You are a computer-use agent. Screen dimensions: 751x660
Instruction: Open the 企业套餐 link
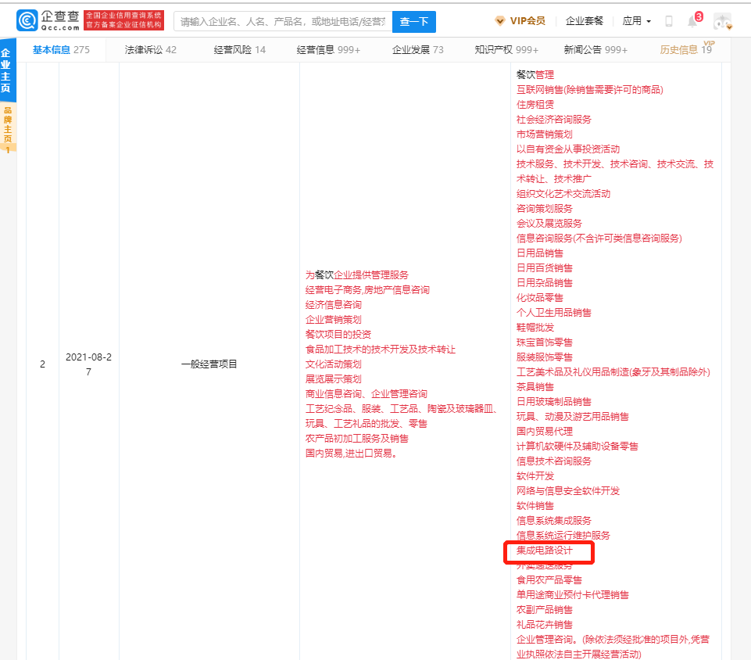[x=585, y=21]
